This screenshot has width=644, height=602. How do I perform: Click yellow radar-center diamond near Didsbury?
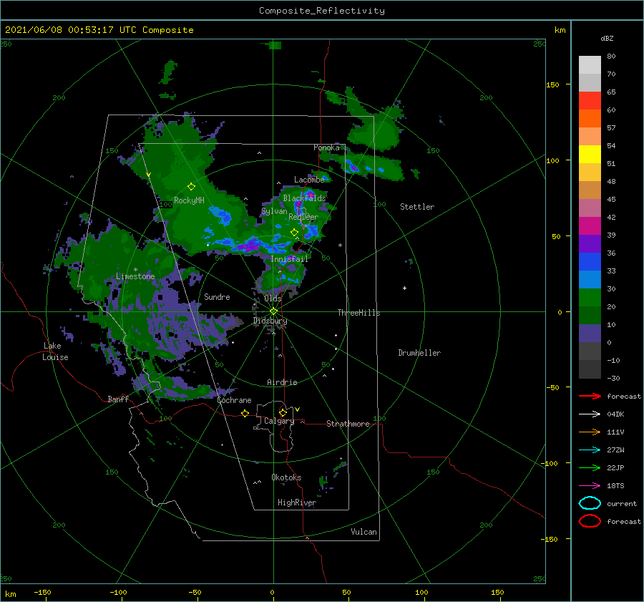pos(273,311)
